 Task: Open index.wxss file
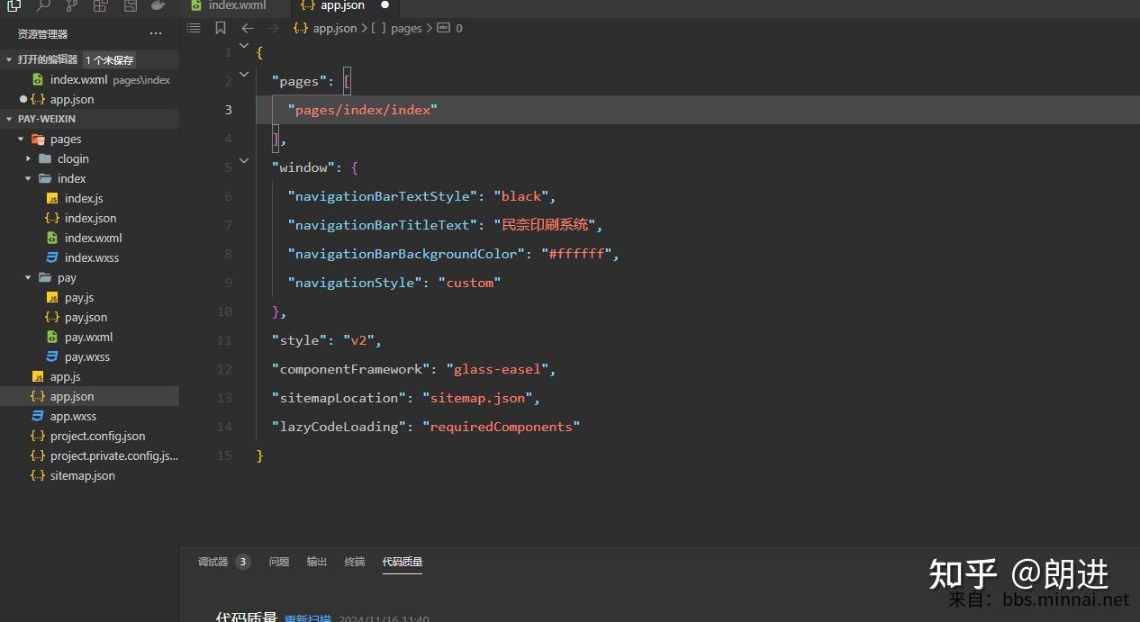click(x=90, y=257)
